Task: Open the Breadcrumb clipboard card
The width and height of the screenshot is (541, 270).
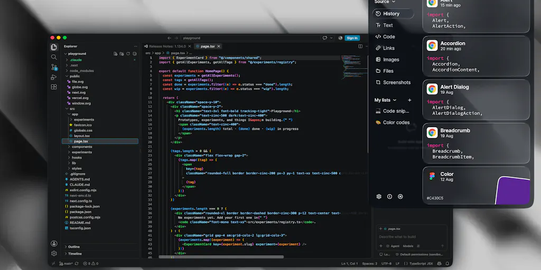Action: pos(476,143)
